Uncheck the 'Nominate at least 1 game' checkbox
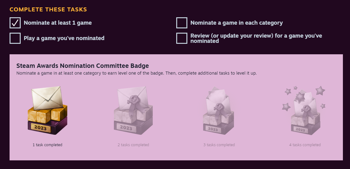 point(15,23)
